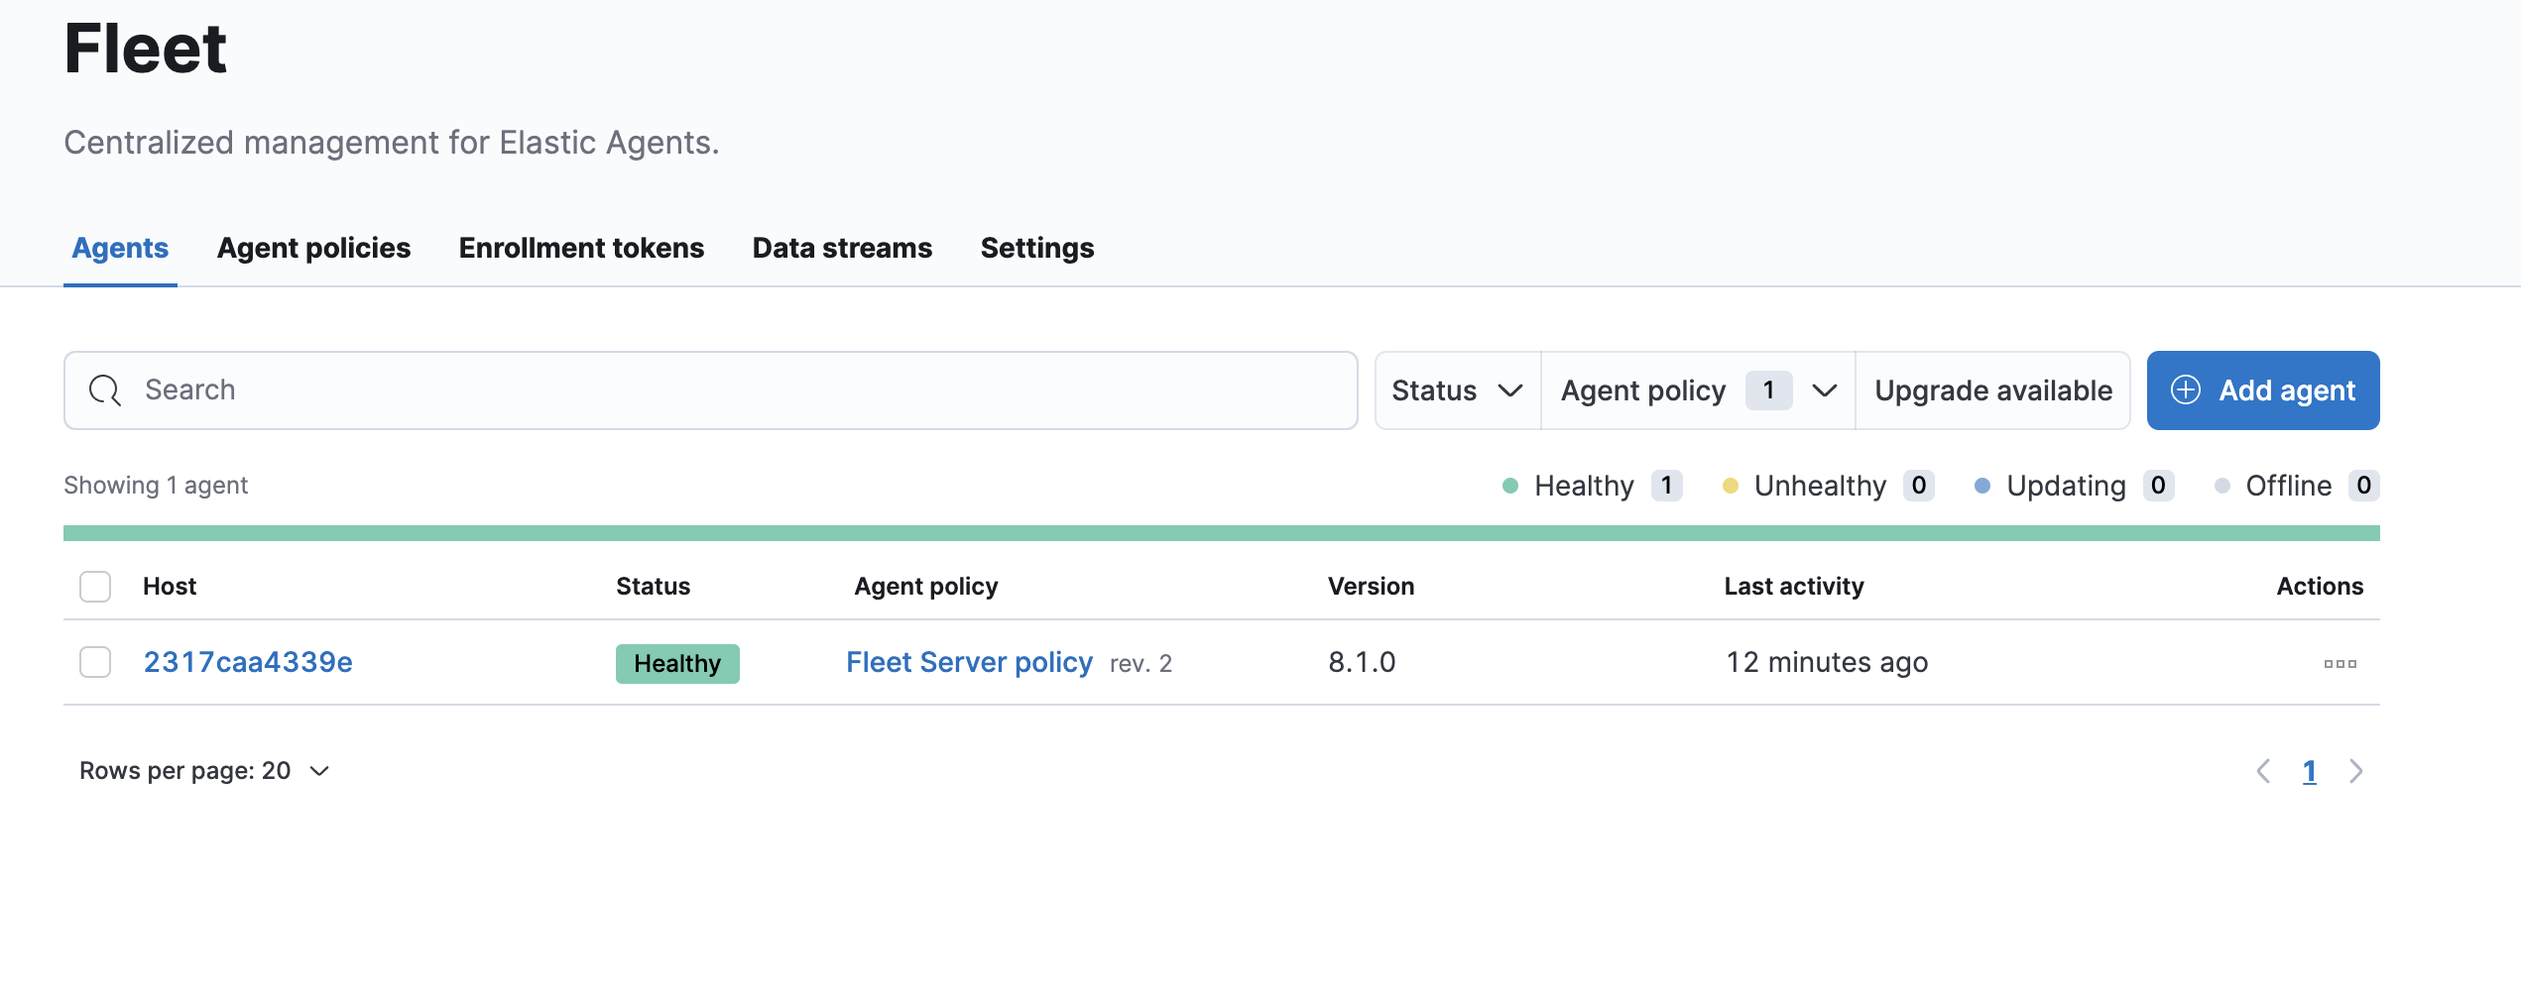2521x995 pixels.
Task: Click the Add agent button
Action: pyautogui.click(x=2262, y=390)
